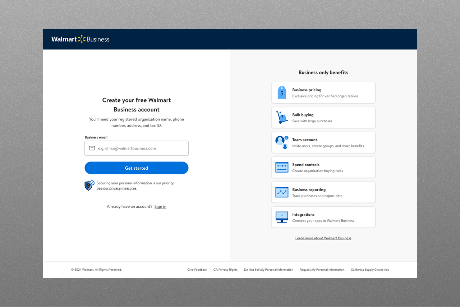Open Learn more about Walmart Business
460x307 pixels.
coord(323,238)
